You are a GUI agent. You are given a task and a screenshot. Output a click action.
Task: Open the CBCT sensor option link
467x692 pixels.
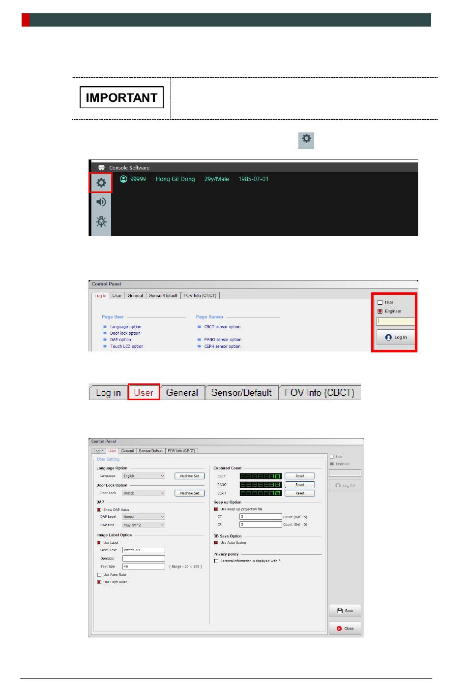pos(222,327)
